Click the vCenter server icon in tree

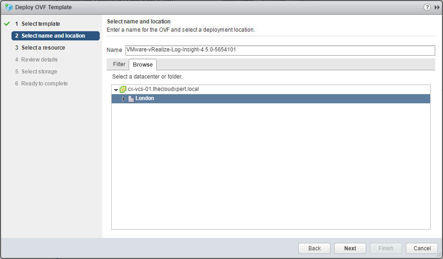point(123,89)
